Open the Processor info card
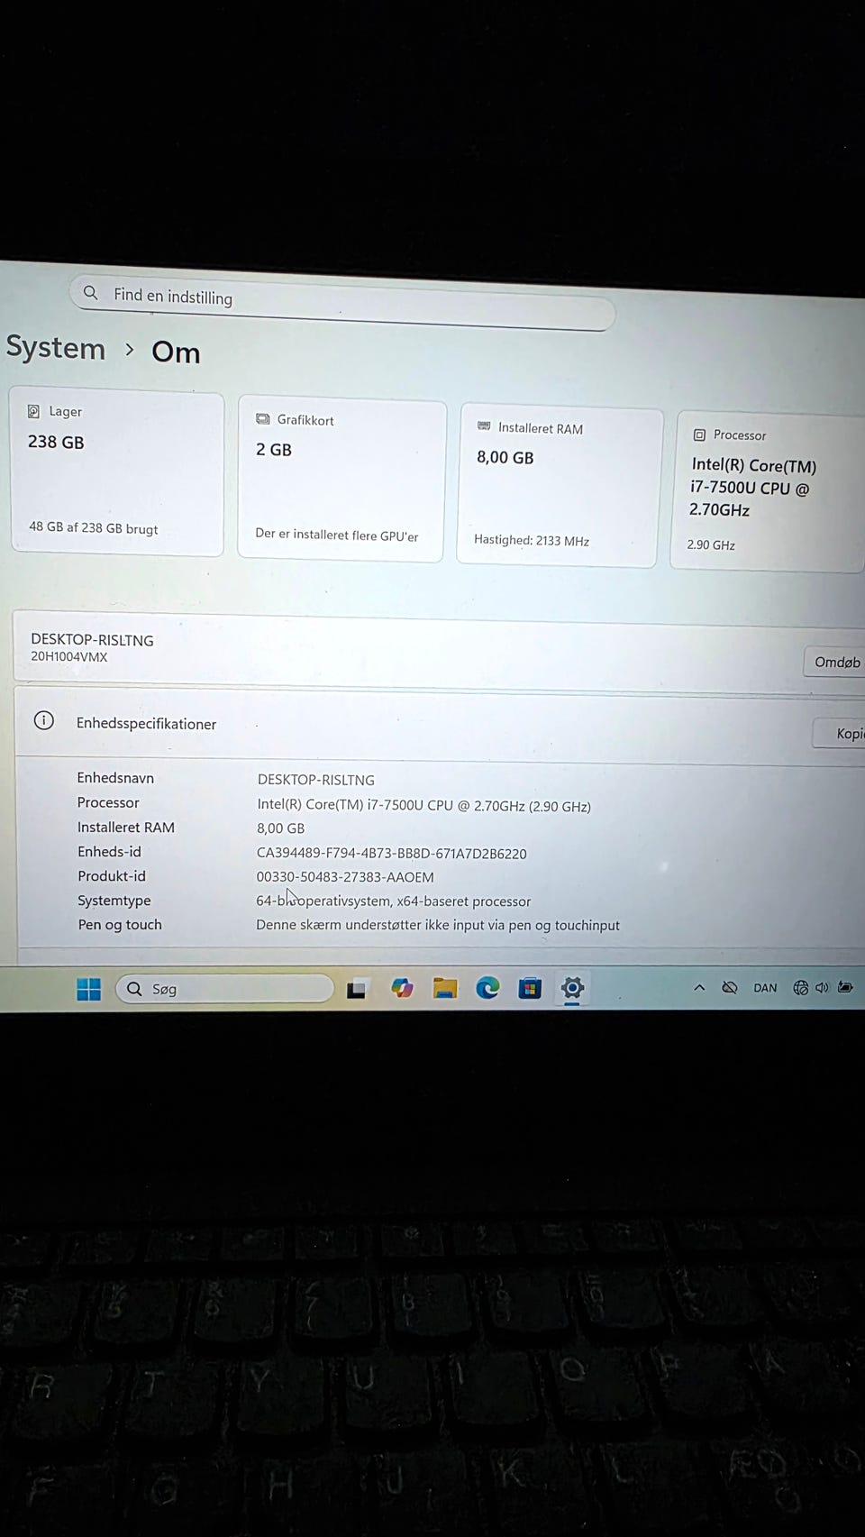The width and height of the screenshot is (865, 1537). click(x=769, y=491)
